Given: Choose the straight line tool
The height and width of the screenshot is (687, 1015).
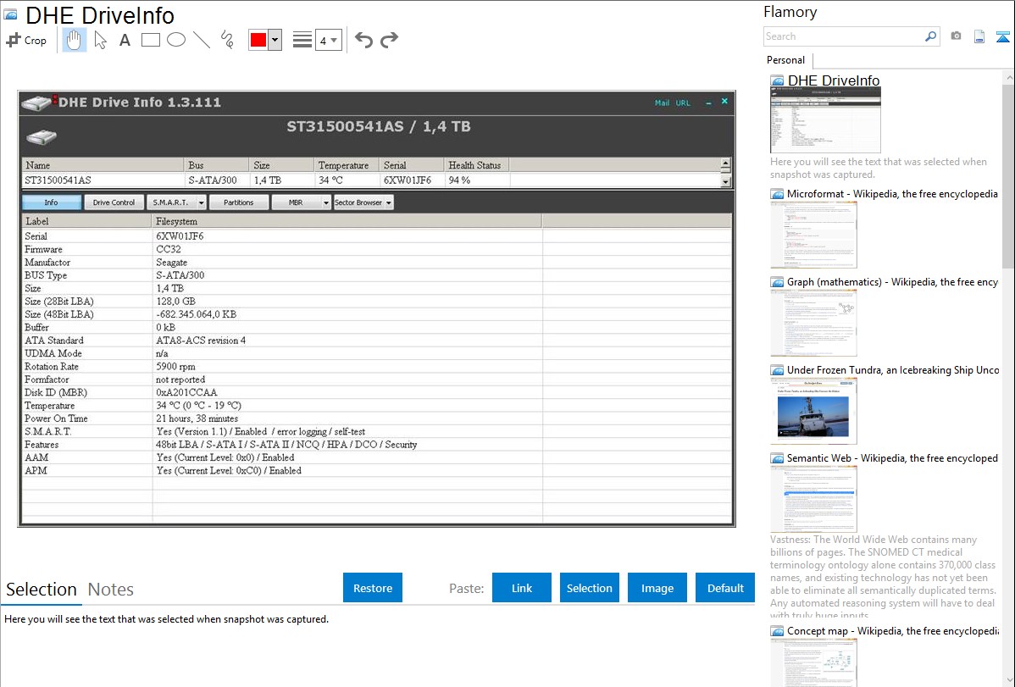Looking at the screenshot, I should pos(202,40).
